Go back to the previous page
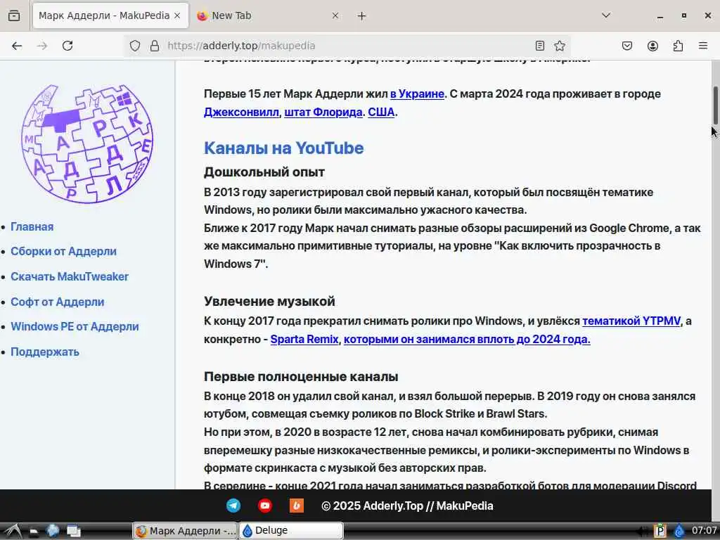The image size is (720, 540). [17, 46]
